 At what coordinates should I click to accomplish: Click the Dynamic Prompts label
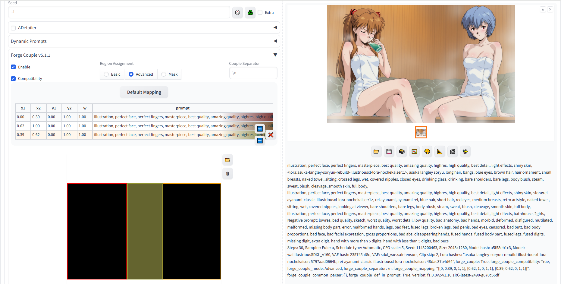29,41
